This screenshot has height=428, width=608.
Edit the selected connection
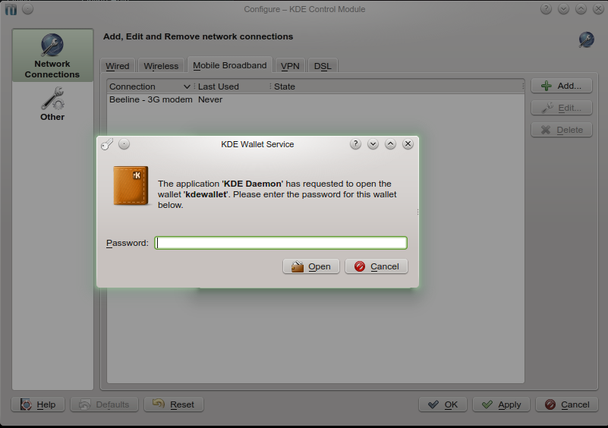562,108
